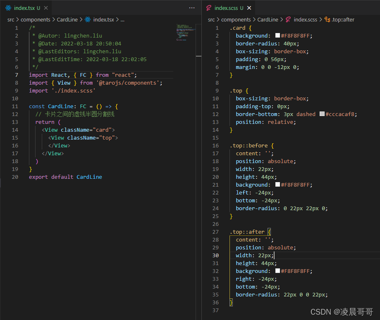Click 'src' in the right editor breadcrumb
380x320 pixels.
211,19
